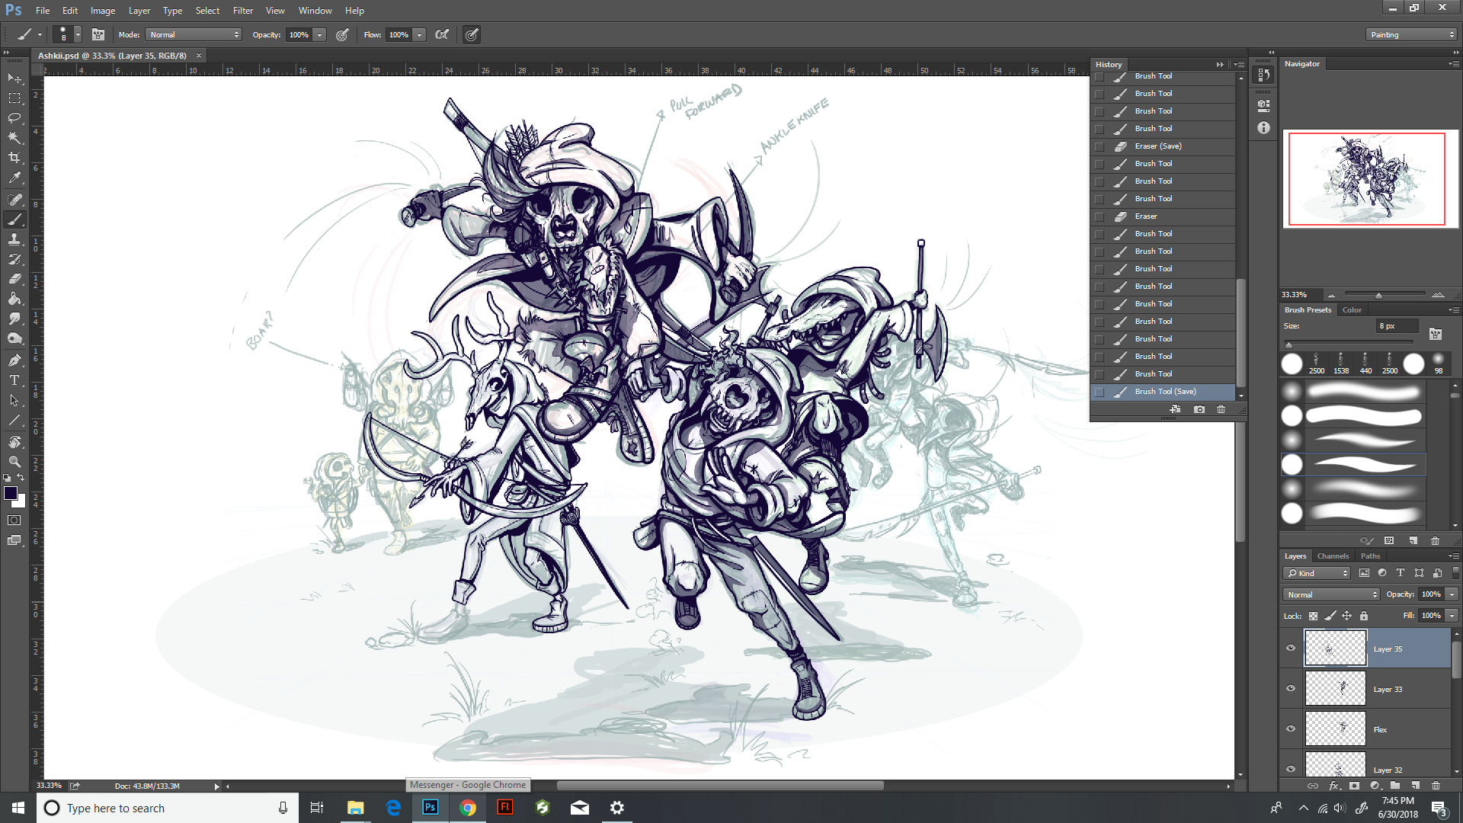Image resolution: width=1463 pixels, height=823 pixels.
Task: Select the Eraser (Save) history state
Action: tap(1157, 146)
